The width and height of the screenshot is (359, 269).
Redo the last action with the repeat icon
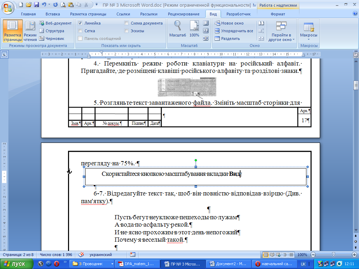click(55, 4)
